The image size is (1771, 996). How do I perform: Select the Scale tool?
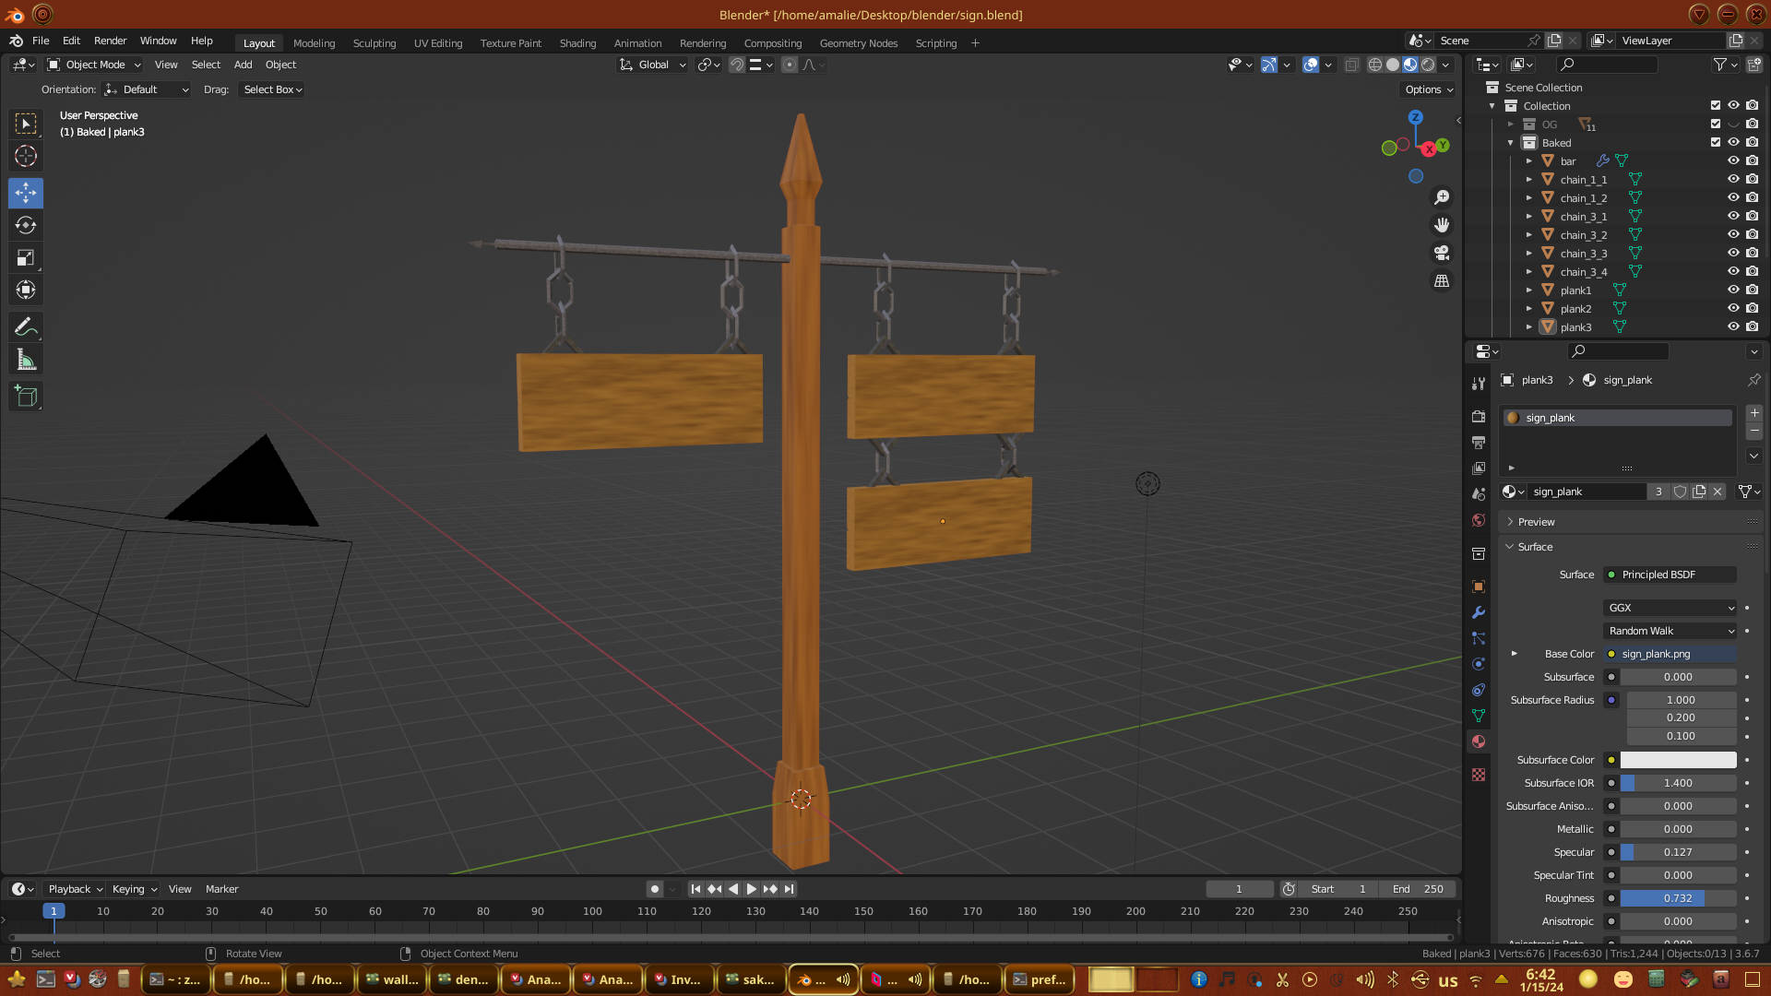pyautogui.click(x=26, y=258)
